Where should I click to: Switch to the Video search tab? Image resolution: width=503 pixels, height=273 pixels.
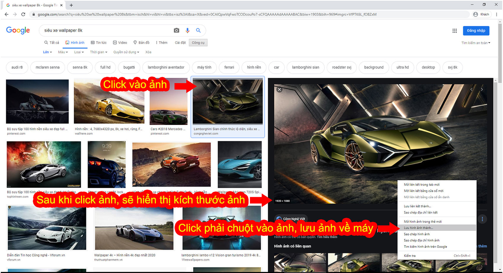point(120,42)
